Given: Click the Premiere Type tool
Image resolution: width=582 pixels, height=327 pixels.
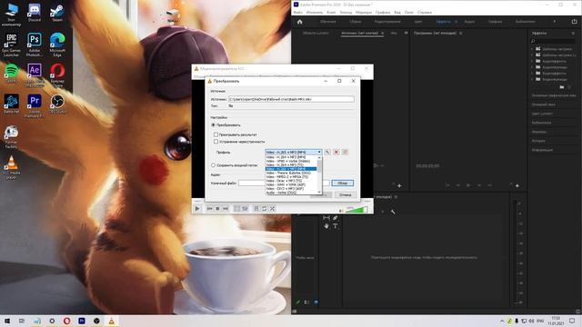Looking at the screenshot, I should pos(336,226).
